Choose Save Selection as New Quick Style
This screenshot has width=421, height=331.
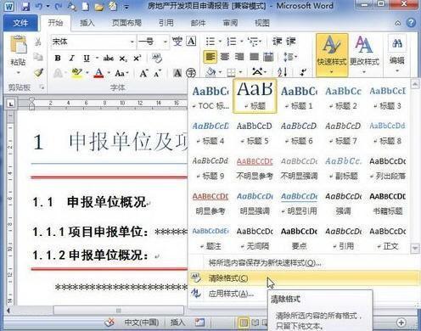tap(304, 263)
